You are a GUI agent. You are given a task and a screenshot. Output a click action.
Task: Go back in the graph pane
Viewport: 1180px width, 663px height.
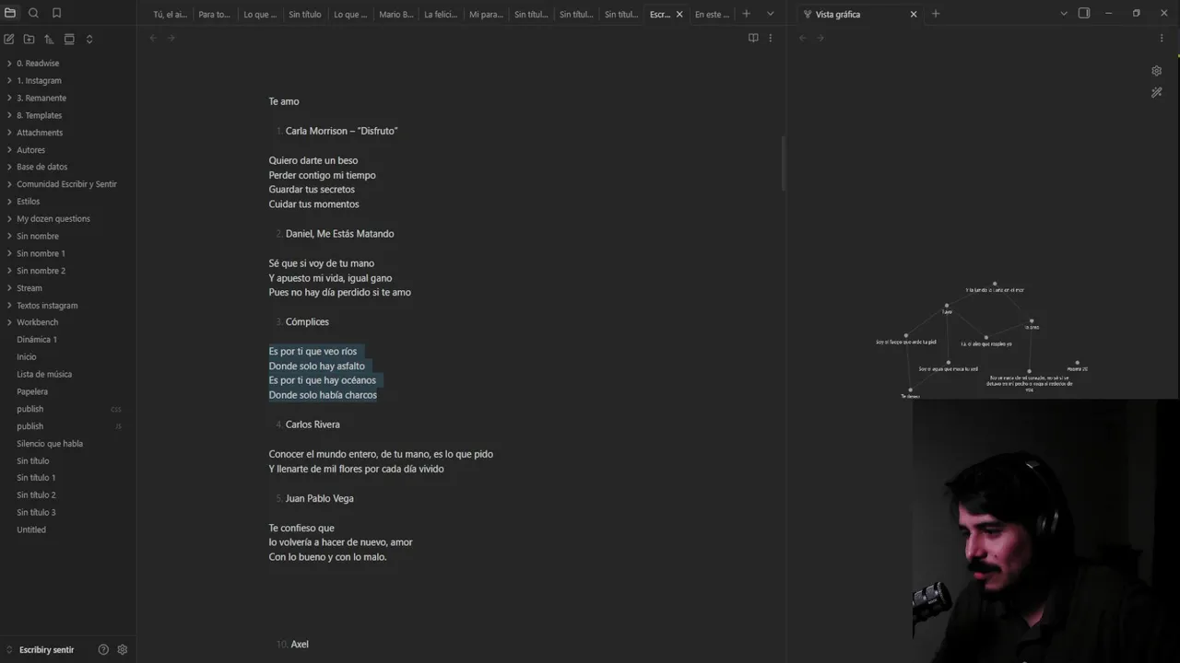(x=802, y=38)
